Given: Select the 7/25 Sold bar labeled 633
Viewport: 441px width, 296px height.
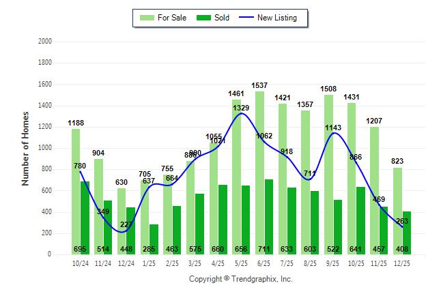Looking at the screenshot, I should pyautogui.click(x=291, y=218).
